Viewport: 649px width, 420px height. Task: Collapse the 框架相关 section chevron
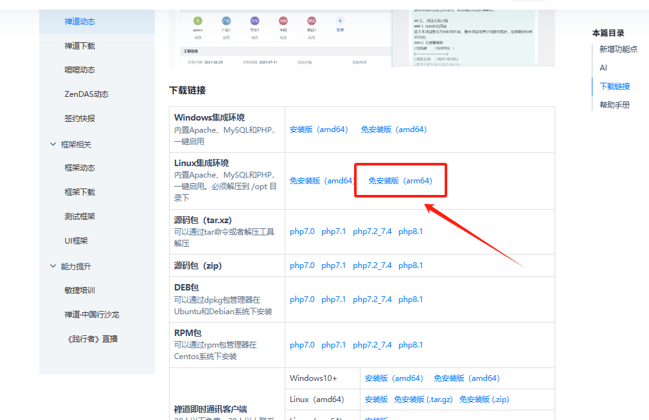coord(53,144)
